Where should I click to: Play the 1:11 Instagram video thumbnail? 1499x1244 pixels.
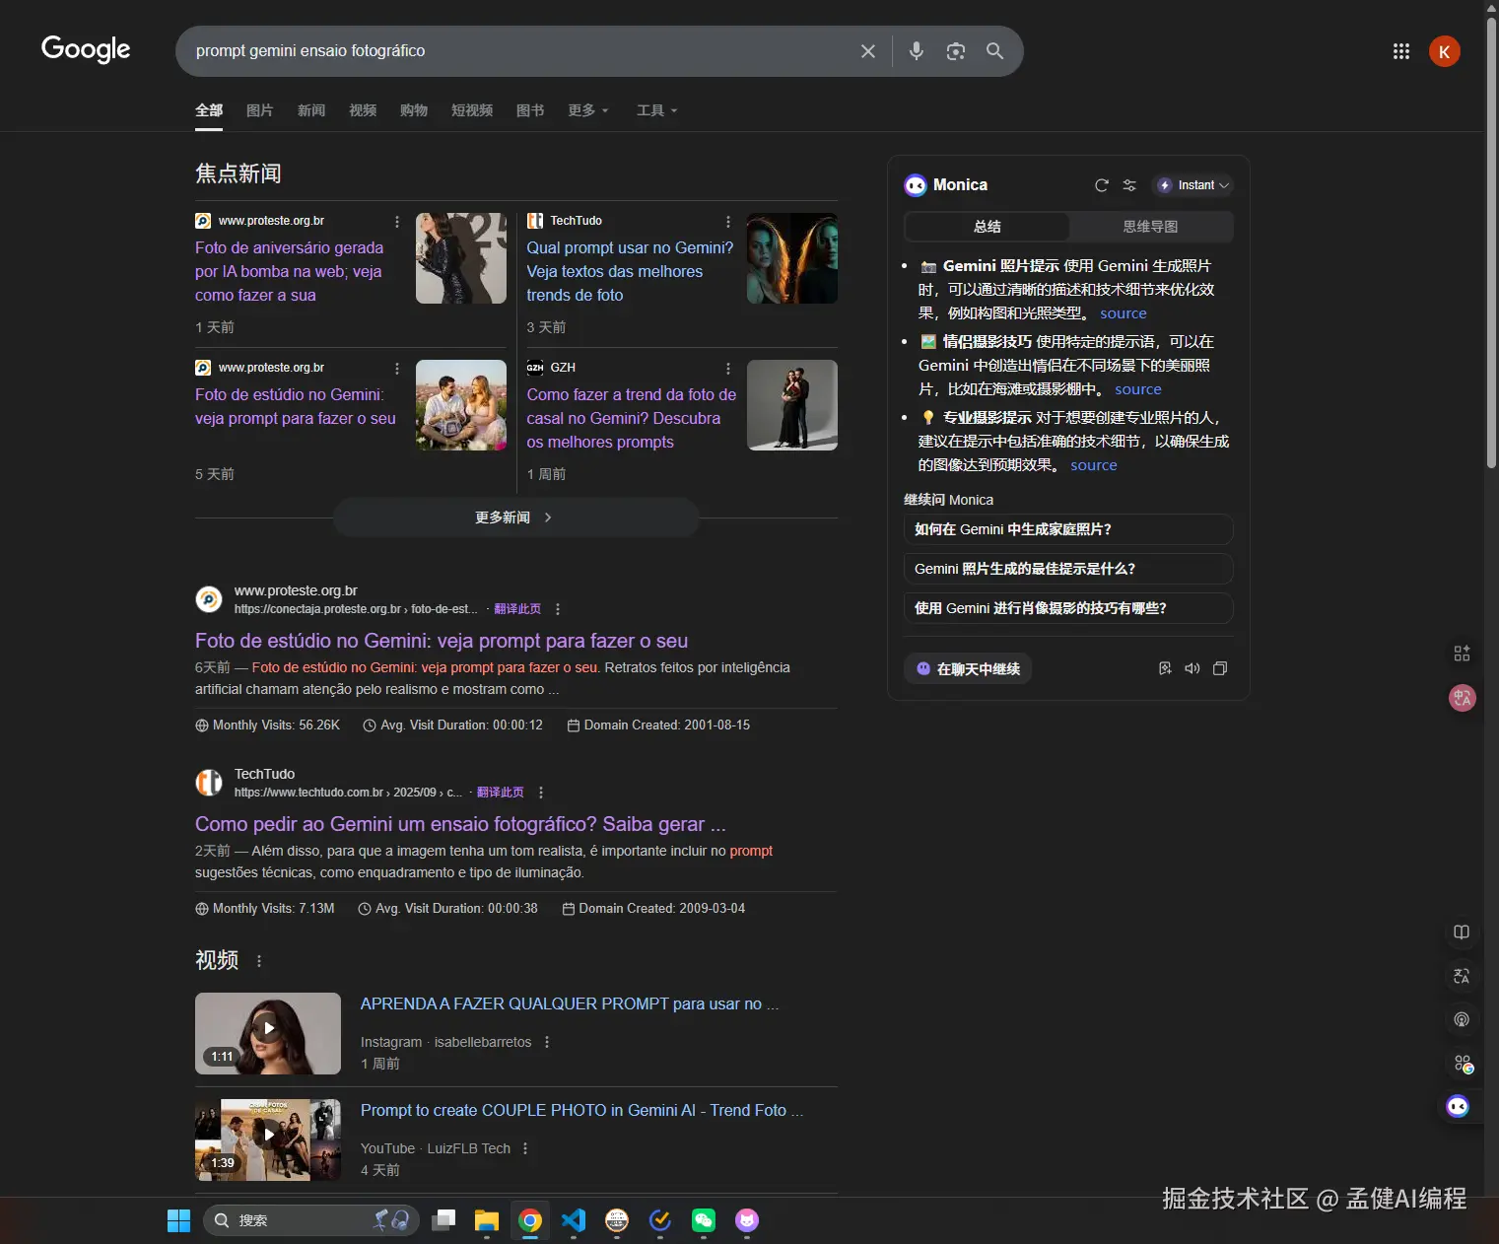click(268, 1033)
